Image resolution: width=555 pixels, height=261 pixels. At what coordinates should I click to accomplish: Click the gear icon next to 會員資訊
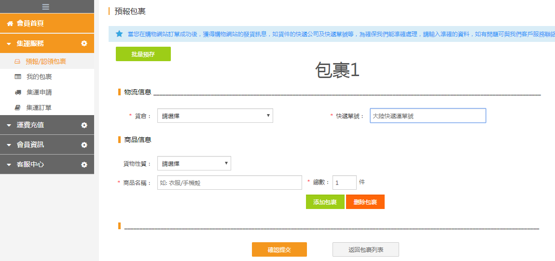(x=84, y=145)
